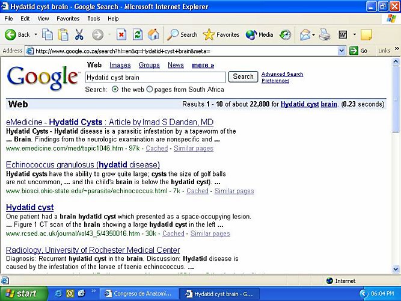Open the Forward button dropdown arrow
This screenshot has height=301, width=401.
pos(109,34)
